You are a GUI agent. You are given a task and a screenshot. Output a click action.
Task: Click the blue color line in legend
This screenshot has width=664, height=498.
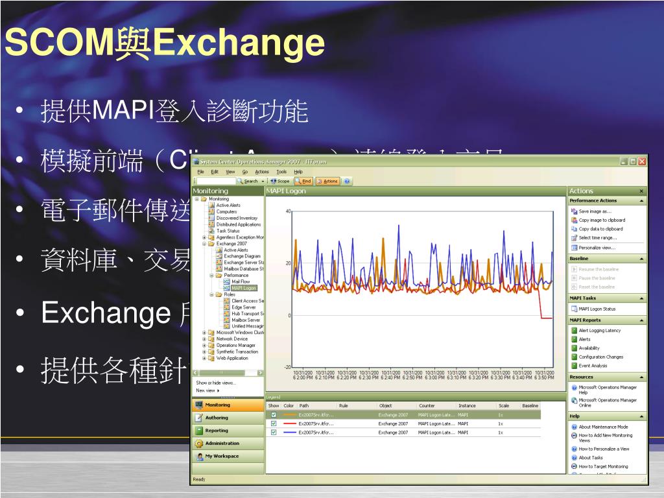[289, 433]
